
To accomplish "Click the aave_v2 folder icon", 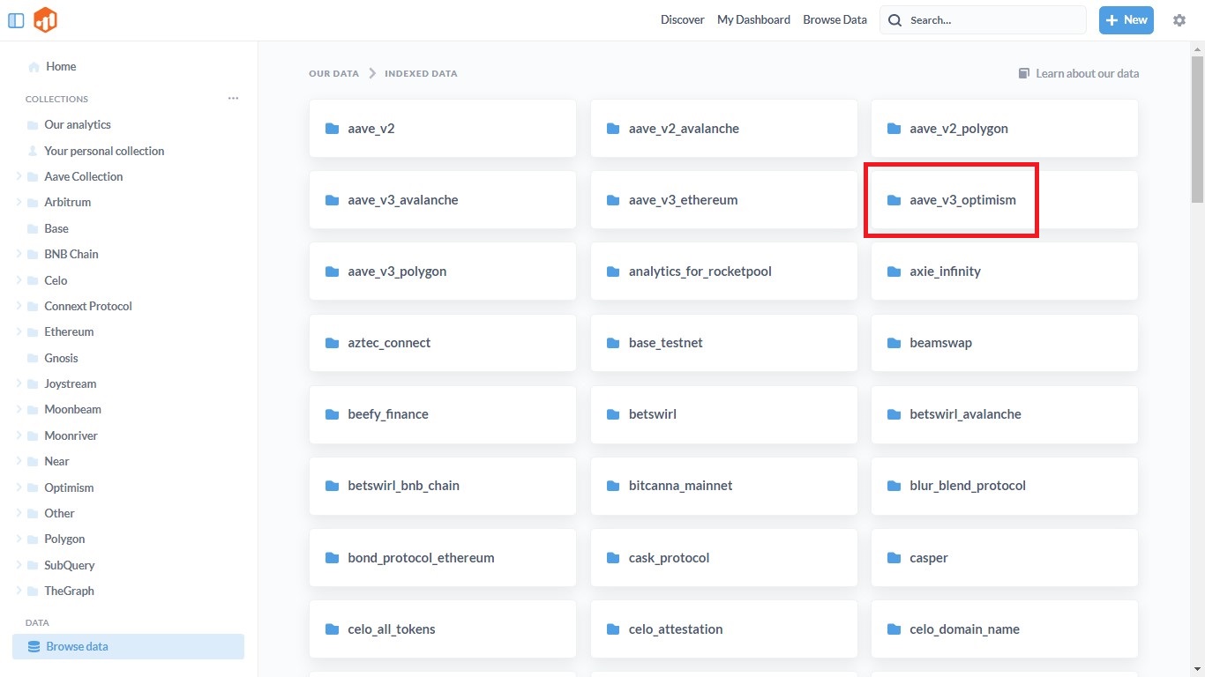I will [333, 129].
